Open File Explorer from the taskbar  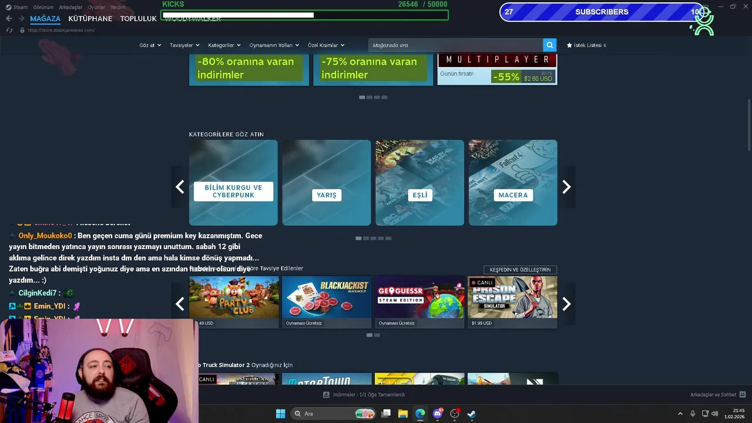(x=403, y=414)
